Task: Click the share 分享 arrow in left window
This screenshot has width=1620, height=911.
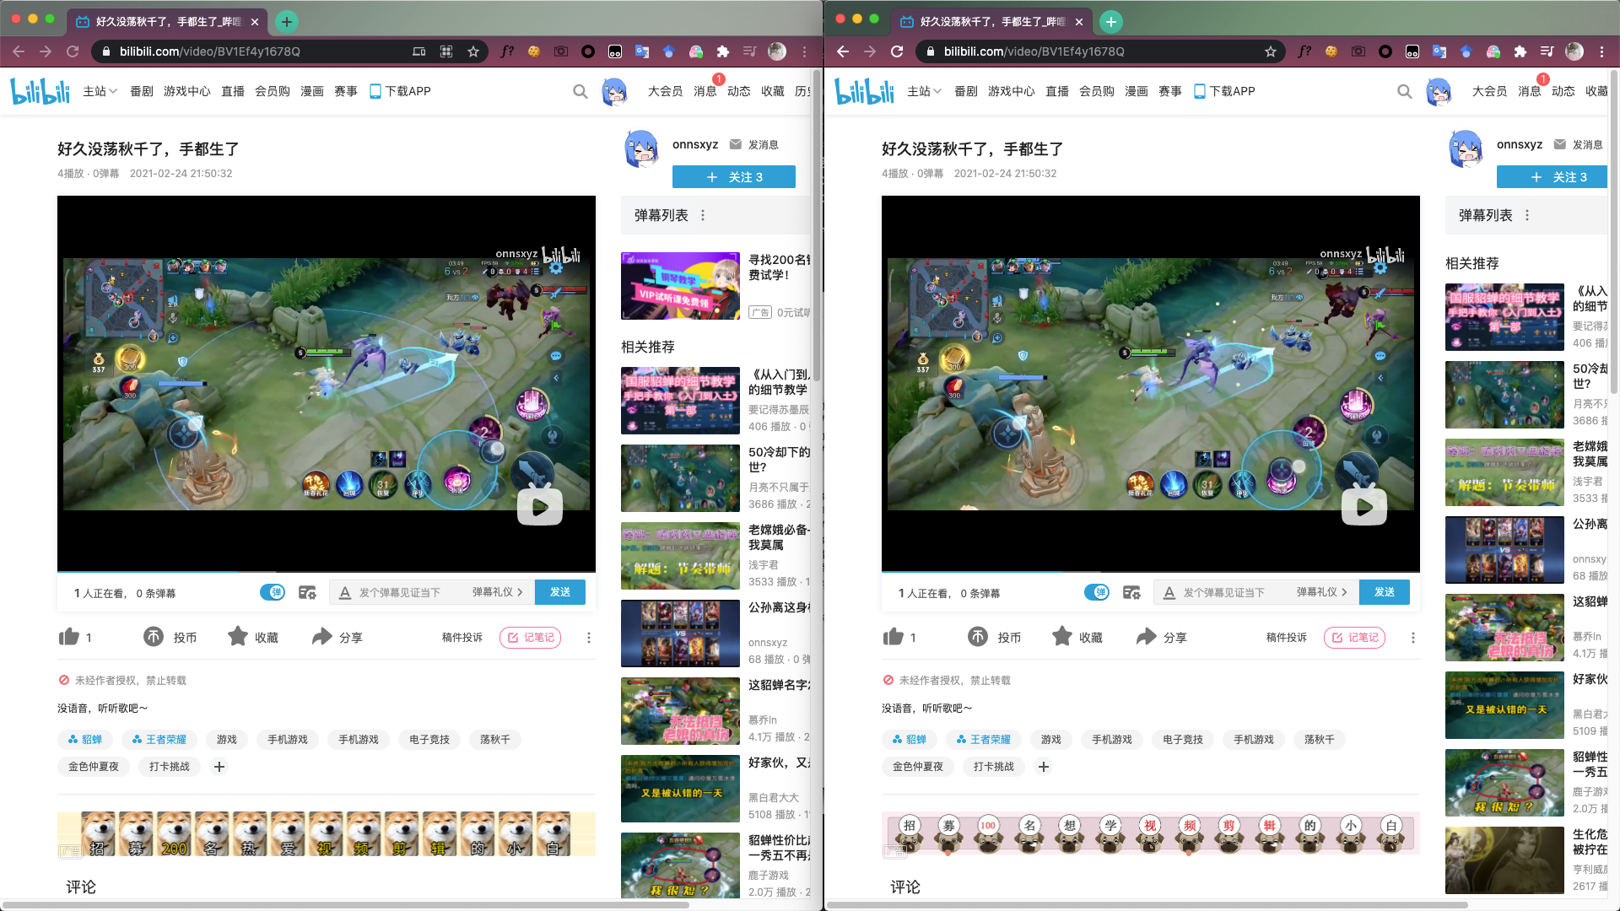Action: point(321,637)
